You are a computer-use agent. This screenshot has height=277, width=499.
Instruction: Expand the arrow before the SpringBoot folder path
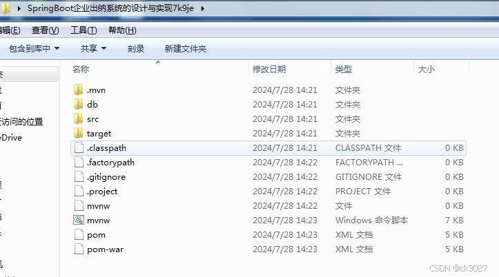[x=19, y=8]
